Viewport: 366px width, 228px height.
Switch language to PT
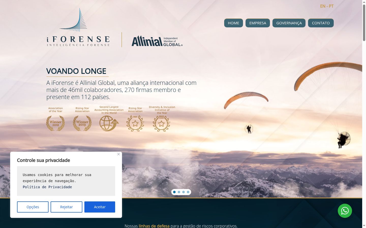(331, 6)
